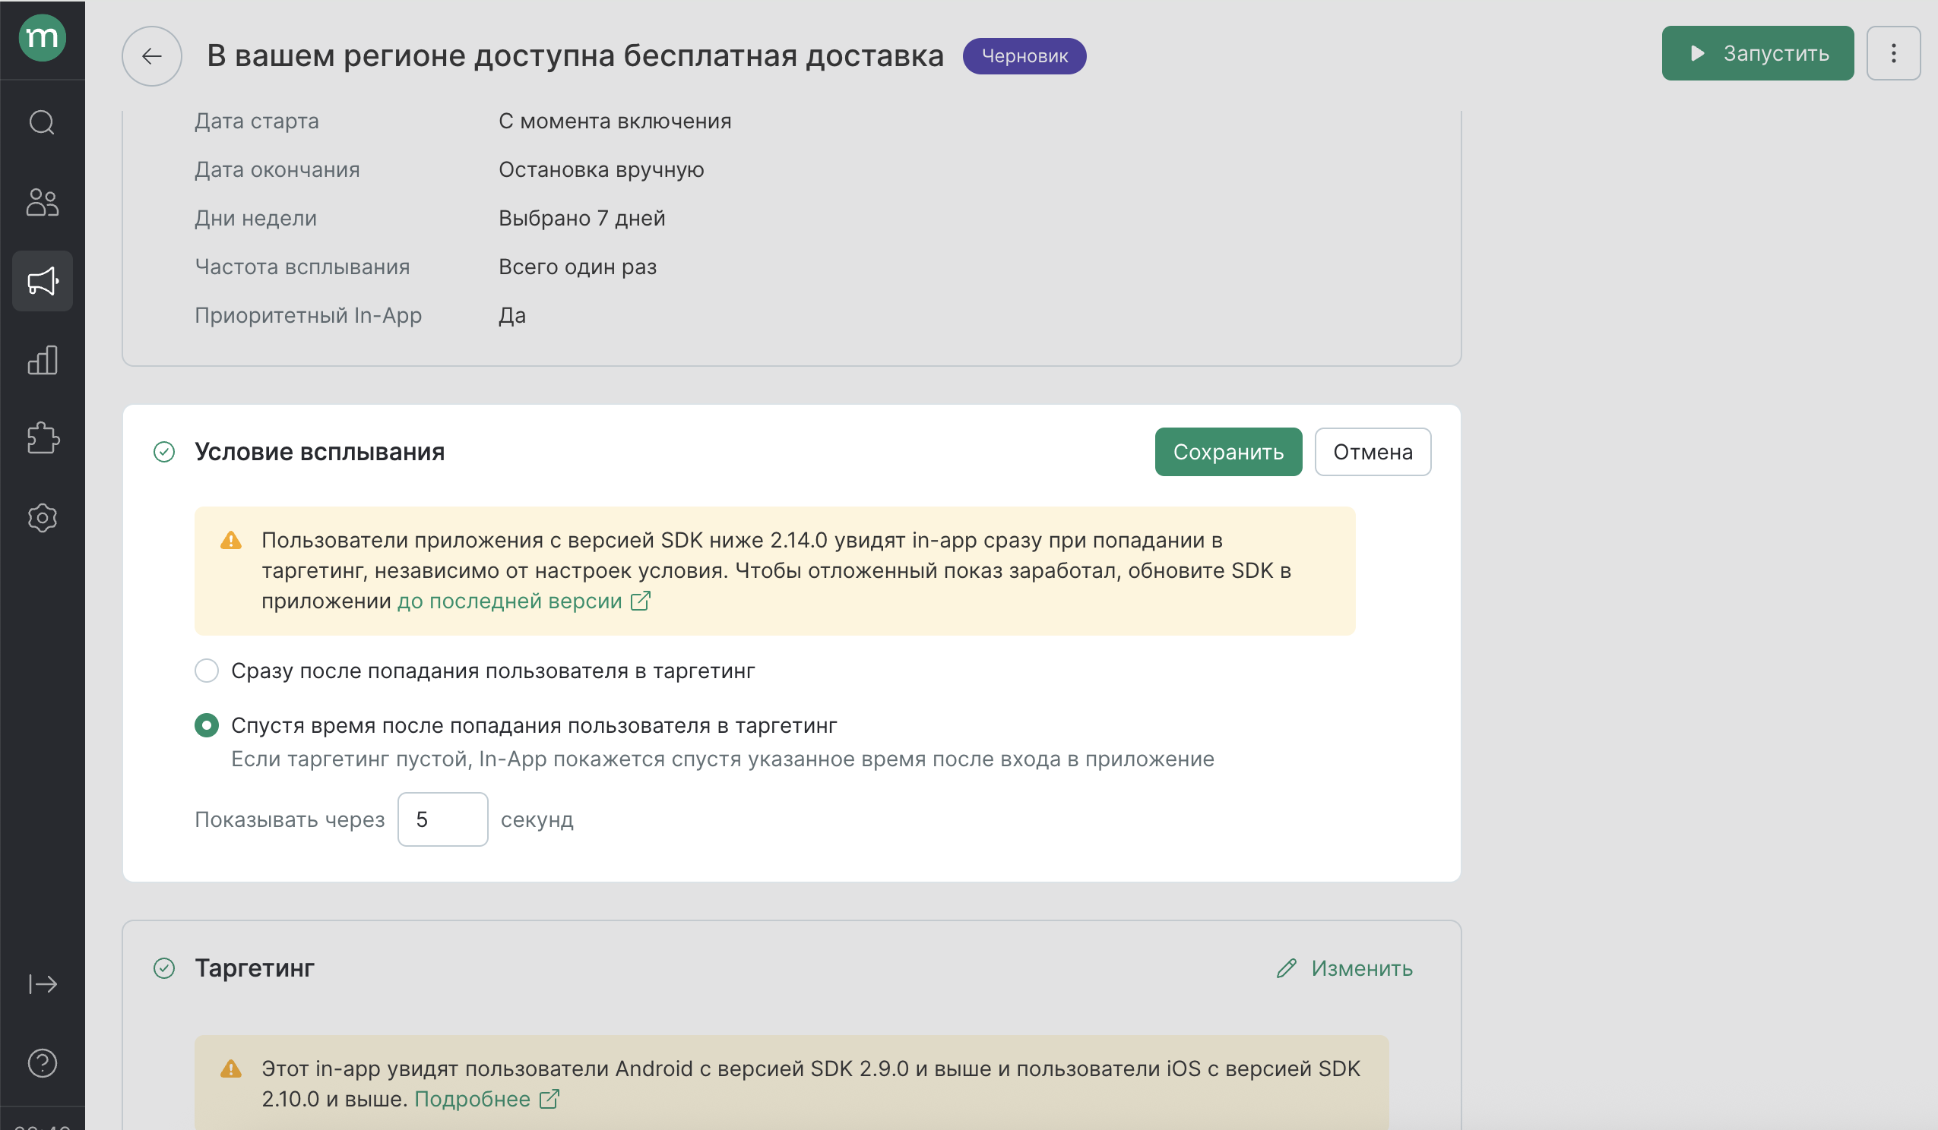Click the Таргетинг section heading

[x=255, y=967]
